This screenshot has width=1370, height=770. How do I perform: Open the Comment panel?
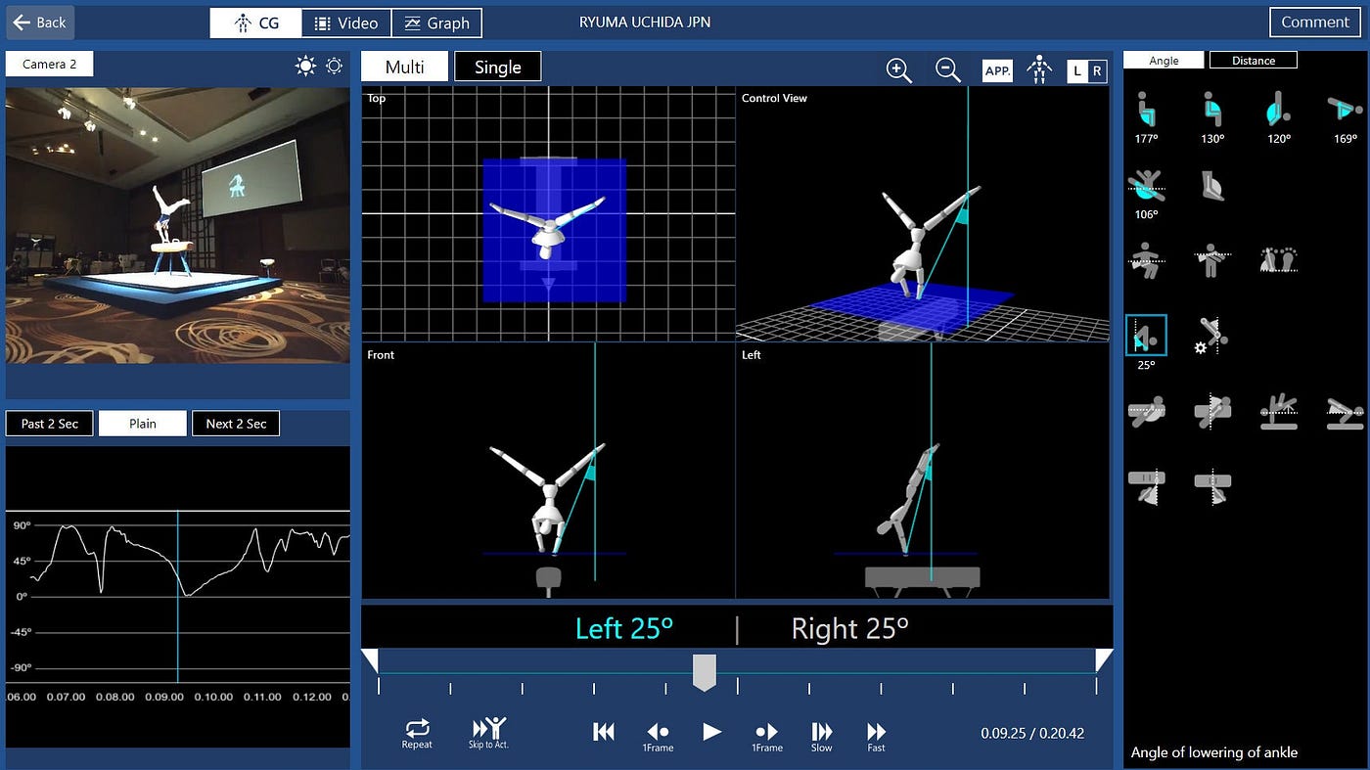[1315, 23]
